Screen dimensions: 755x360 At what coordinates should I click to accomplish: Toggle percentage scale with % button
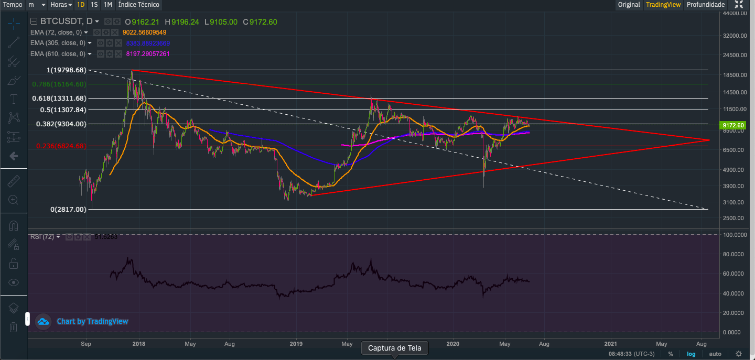[x=671, y=354]
